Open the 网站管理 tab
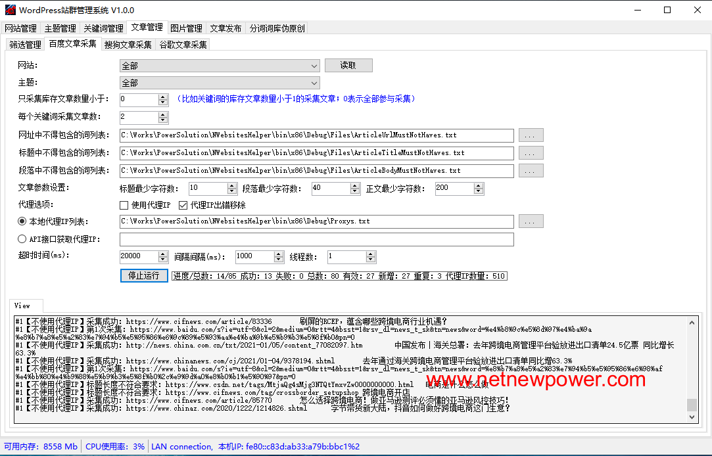The height and width of the screenshot is (456, 712). [x=21, y=28]
